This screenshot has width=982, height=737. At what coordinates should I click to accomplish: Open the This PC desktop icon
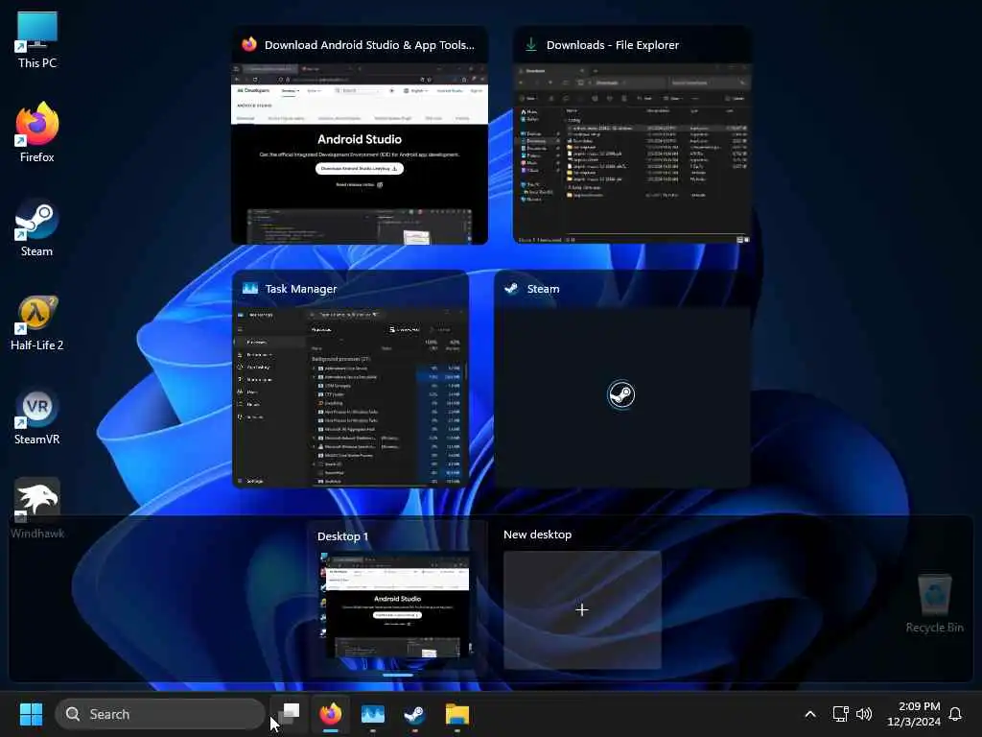37,38
